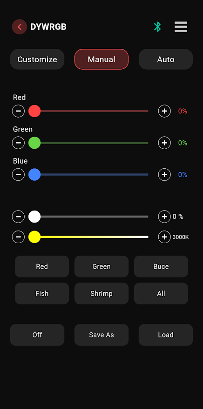Choose the Fish preset
The height and width of the screenshot is (409, 203).
pos(42,293)
